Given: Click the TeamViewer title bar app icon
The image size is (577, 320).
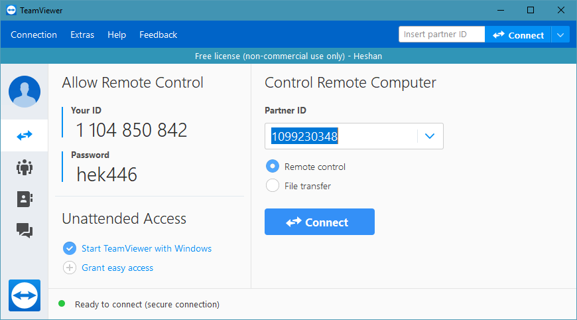Looking at the screenshot, I should pos(11,11).
